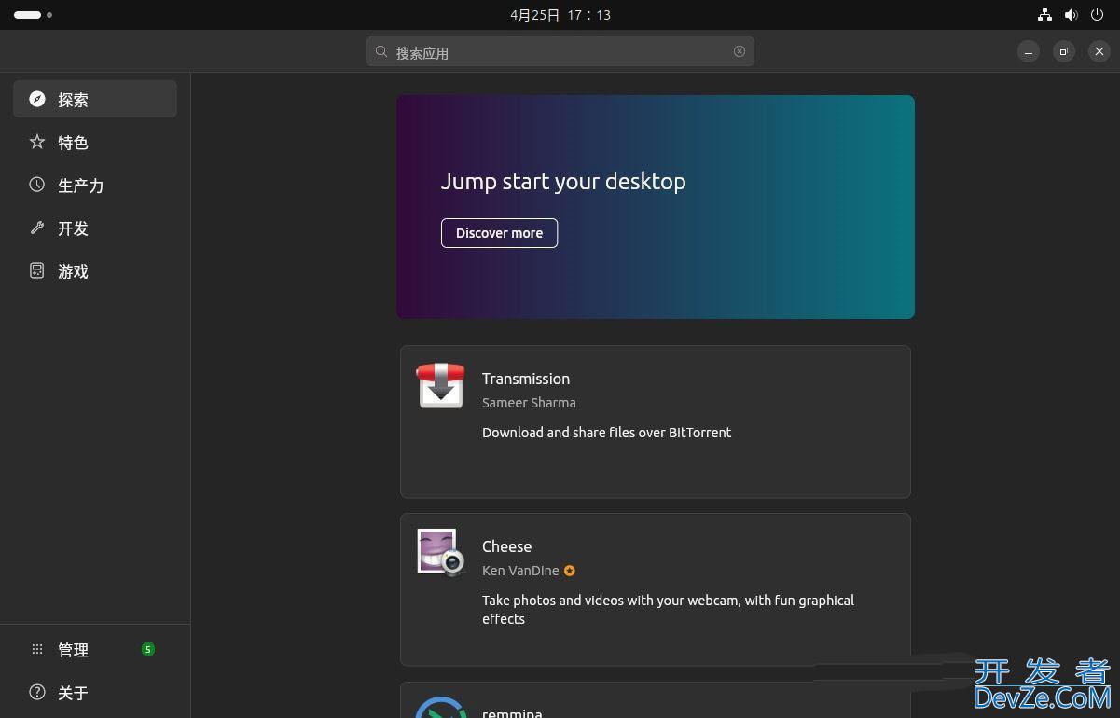The image size is (1120, 718).
Task: Click the Transmission app icon
Action: coord(440,385)
